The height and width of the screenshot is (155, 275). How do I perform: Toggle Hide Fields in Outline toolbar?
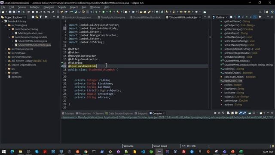[239, 17]
